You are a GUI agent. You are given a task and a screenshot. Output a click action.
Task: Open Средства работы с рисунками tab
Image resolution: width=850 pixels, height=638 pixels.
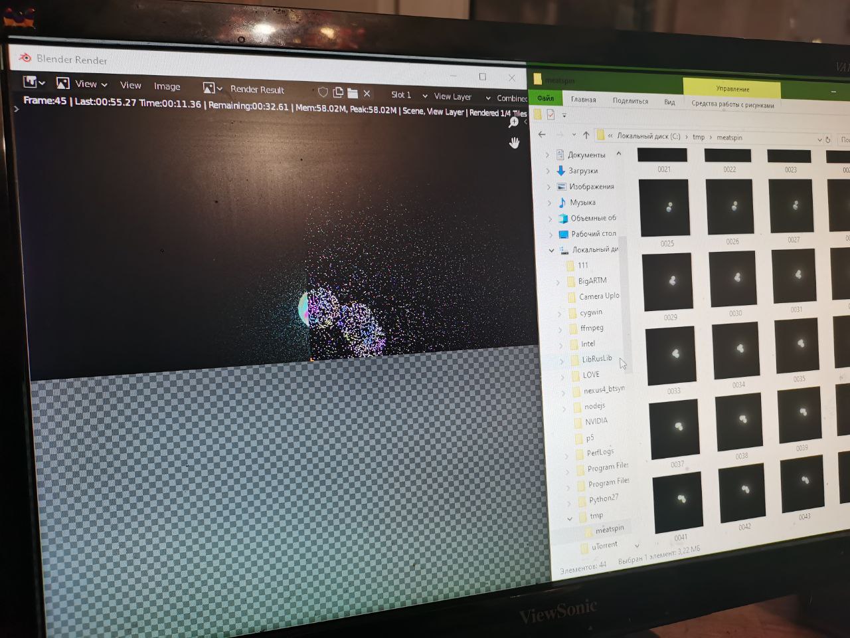pos(732,104)
